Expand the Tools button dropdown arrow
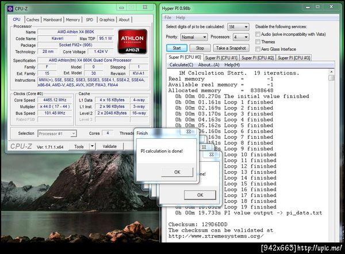This screenshot has width=345, height=254. [93, 146]
